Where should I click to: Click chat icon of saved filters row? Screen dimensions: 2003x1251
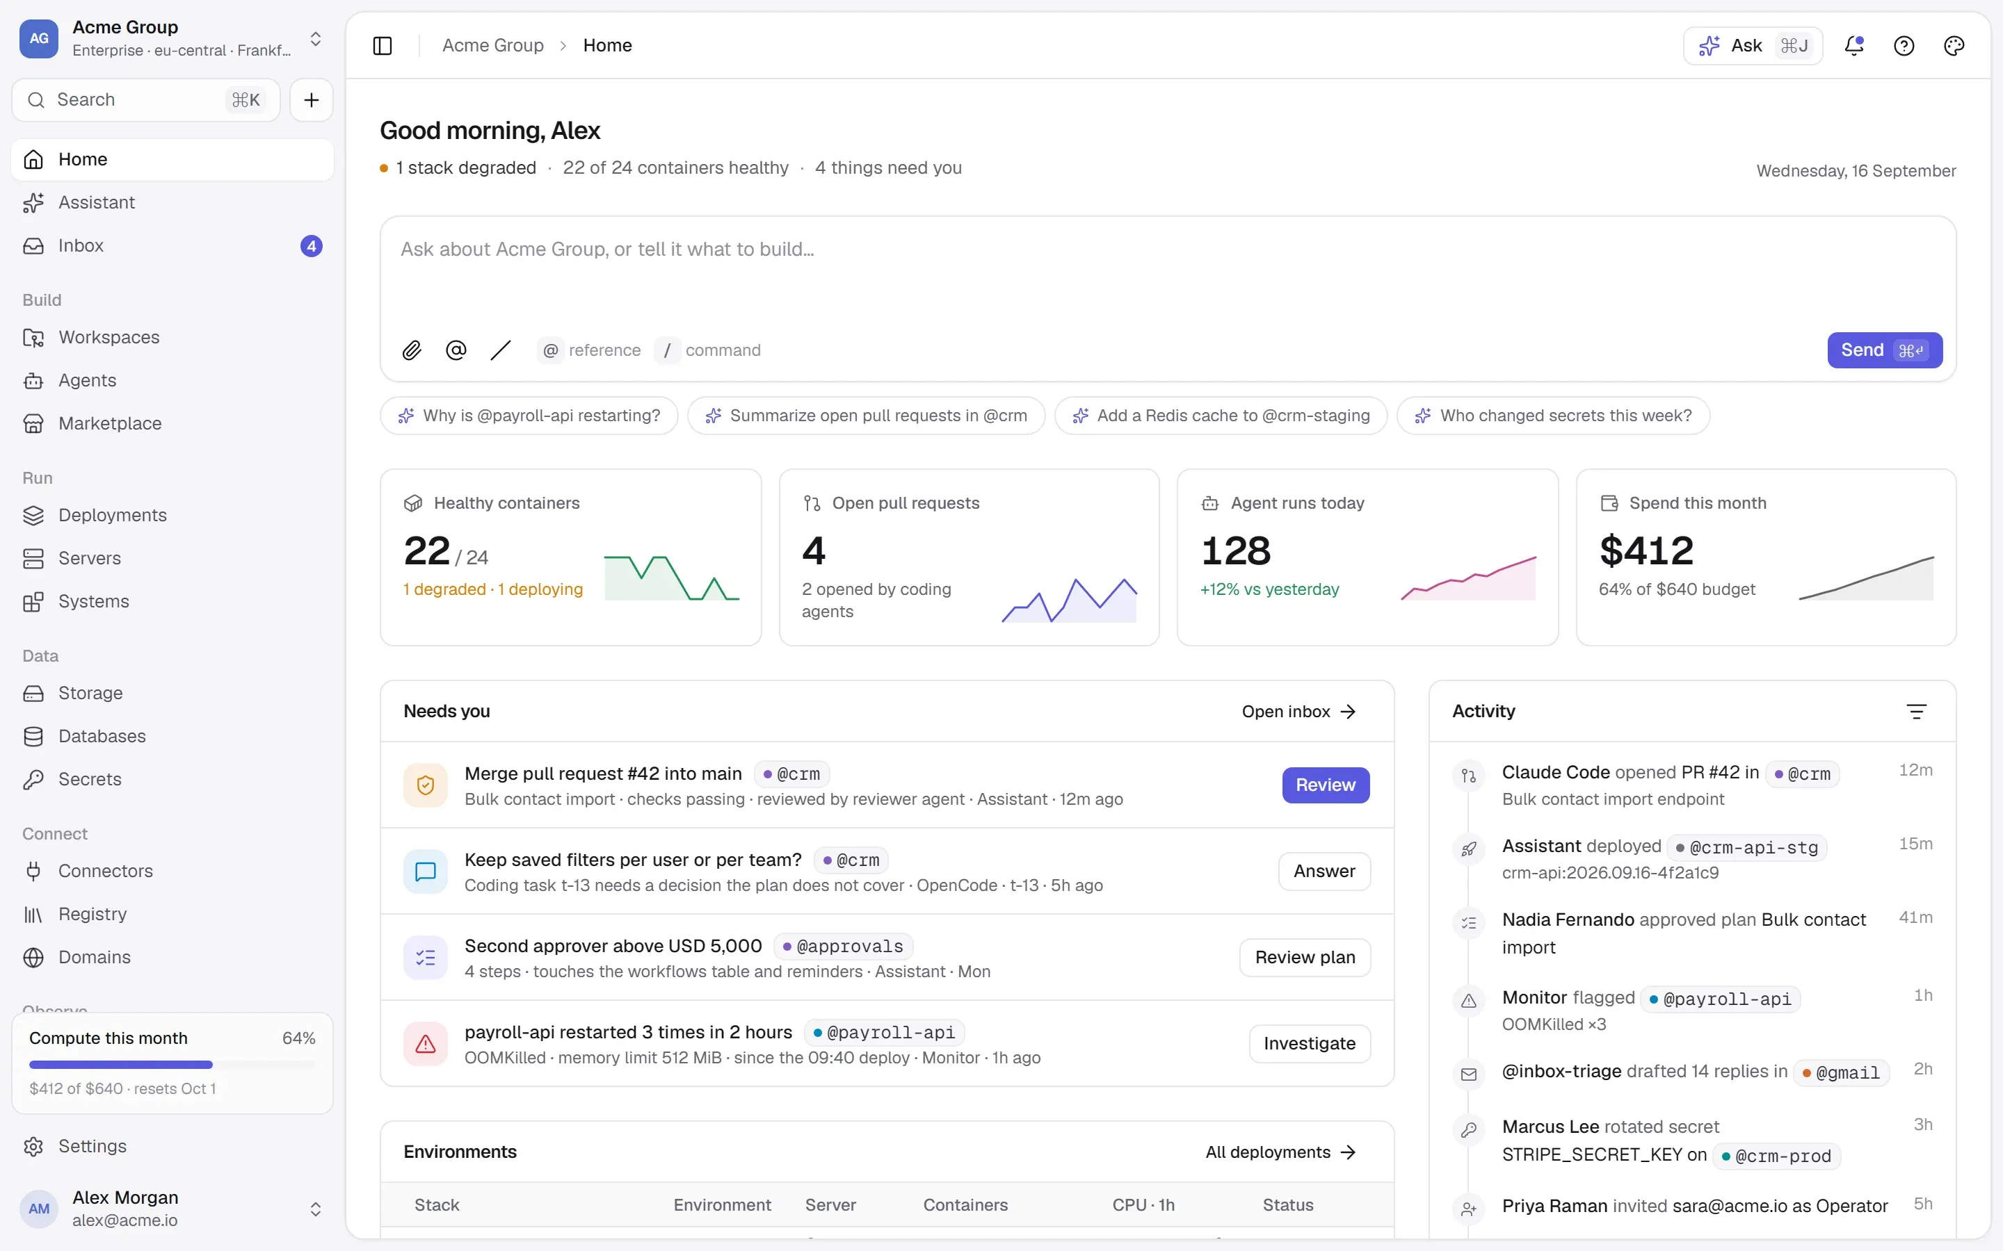(426, 872)
